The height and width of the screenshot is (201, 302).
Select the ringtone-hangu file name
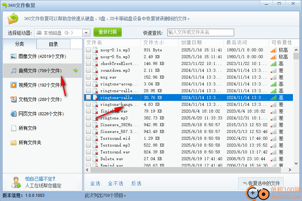click(x=119, y=104)
